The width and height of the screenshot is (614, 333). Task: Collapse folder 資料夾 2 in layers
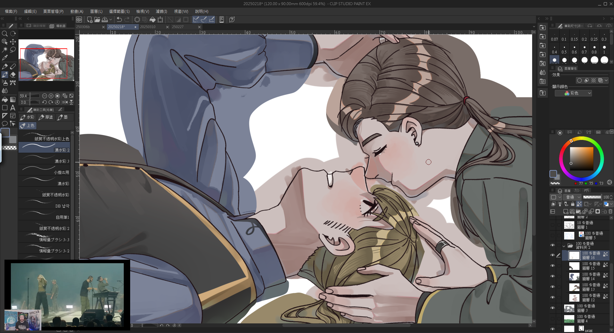point(564,246)
